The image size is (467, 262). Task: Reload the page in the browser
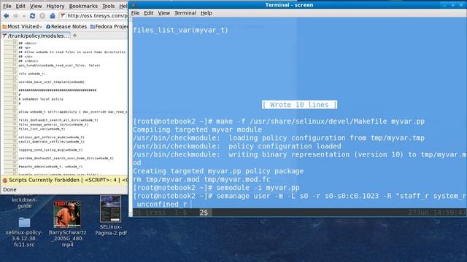32,16
